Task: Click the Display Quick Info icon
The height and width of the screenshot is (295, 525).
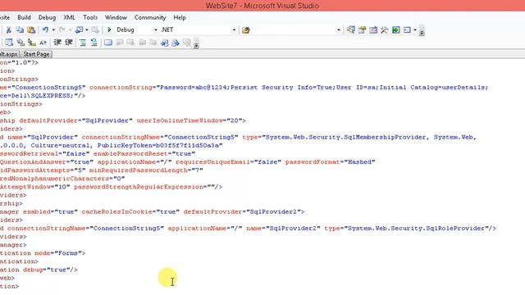Action: (x=32, y=43)
